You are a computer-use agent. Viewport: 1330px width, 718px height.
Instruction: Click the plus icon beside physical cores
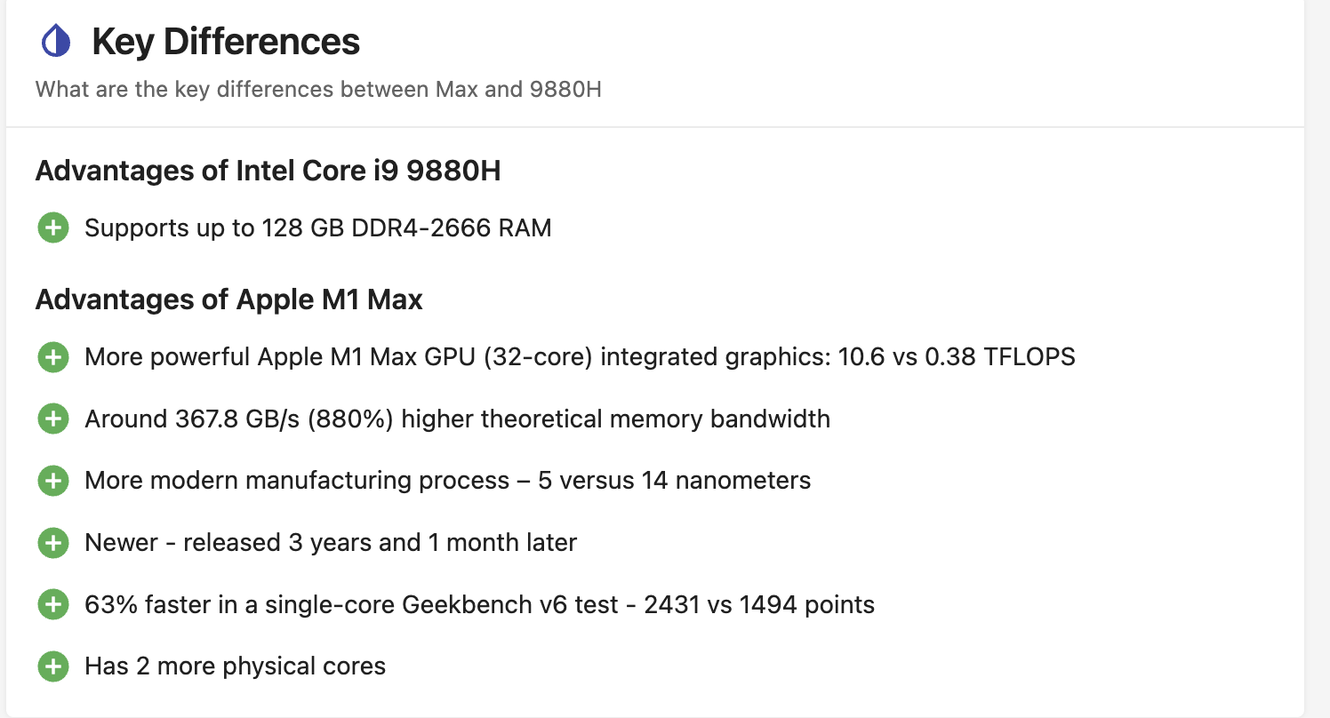click(x=53, y=666)
